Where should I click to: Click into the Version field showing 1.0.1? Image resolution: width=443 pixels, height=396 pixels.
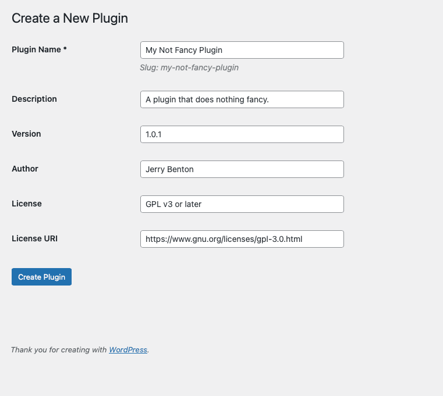pos(242,134)
